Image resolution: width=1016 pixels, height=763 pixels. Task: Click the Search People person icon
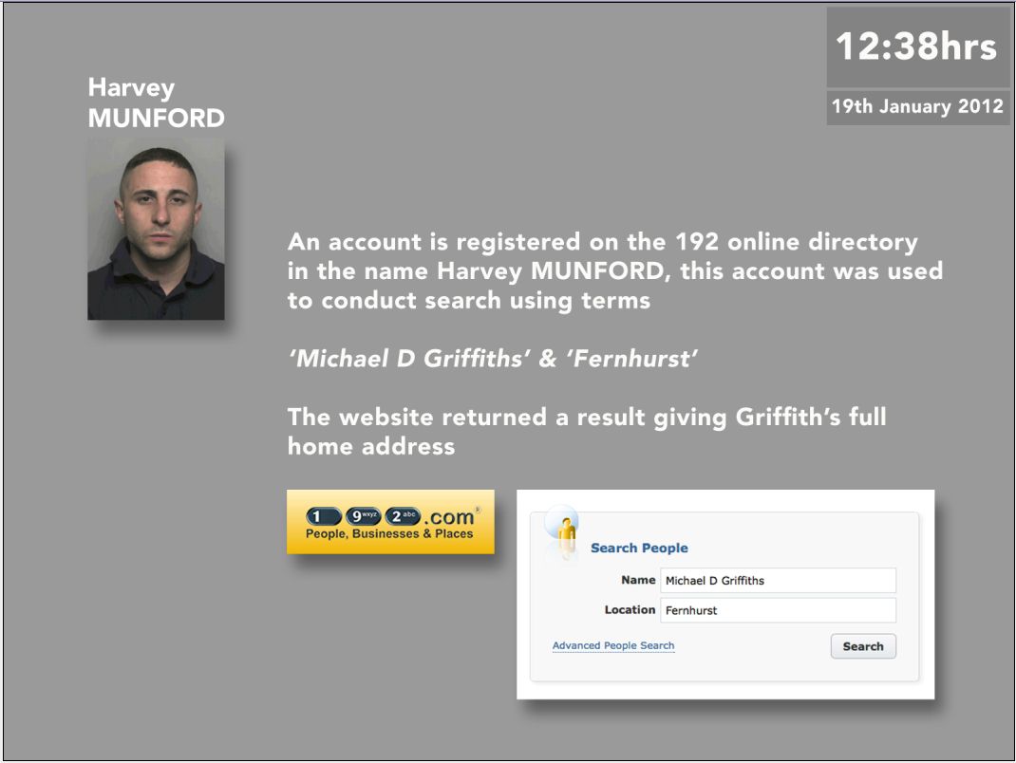(564, 531)
